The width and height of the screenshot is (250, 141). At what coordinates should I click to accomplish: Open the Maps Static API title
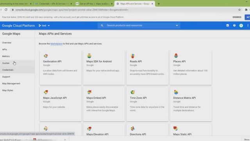pos(182,134)
